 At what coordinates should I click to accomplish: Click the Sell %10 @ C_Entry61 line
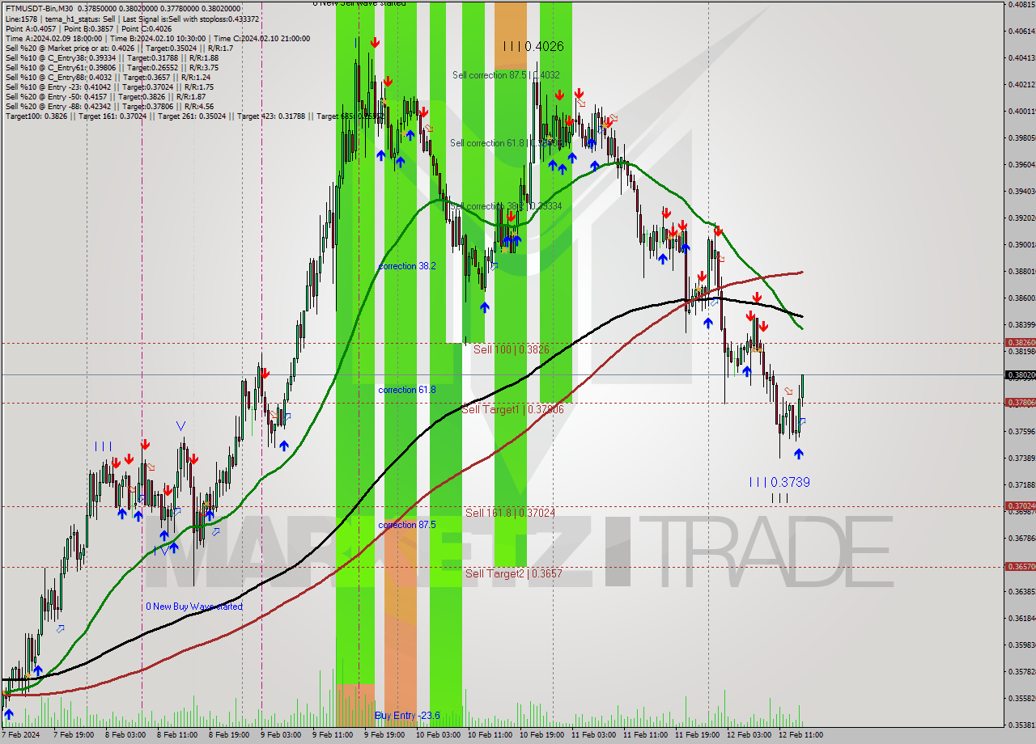pyautogui.click(x=112, y=67)
